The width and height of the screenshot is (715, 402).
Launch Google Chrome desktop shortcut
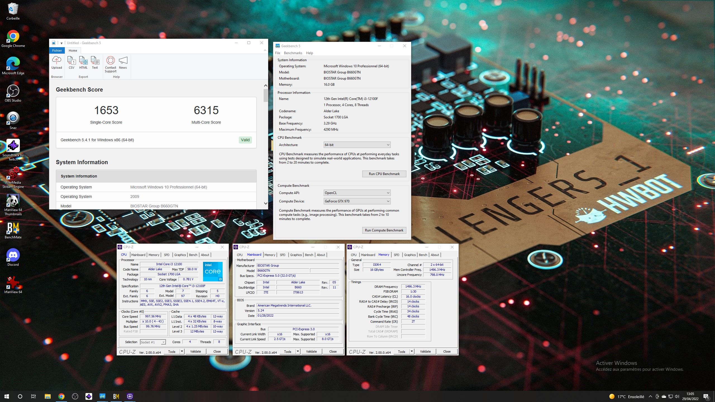pyautogui.click(x=13, y=39)
